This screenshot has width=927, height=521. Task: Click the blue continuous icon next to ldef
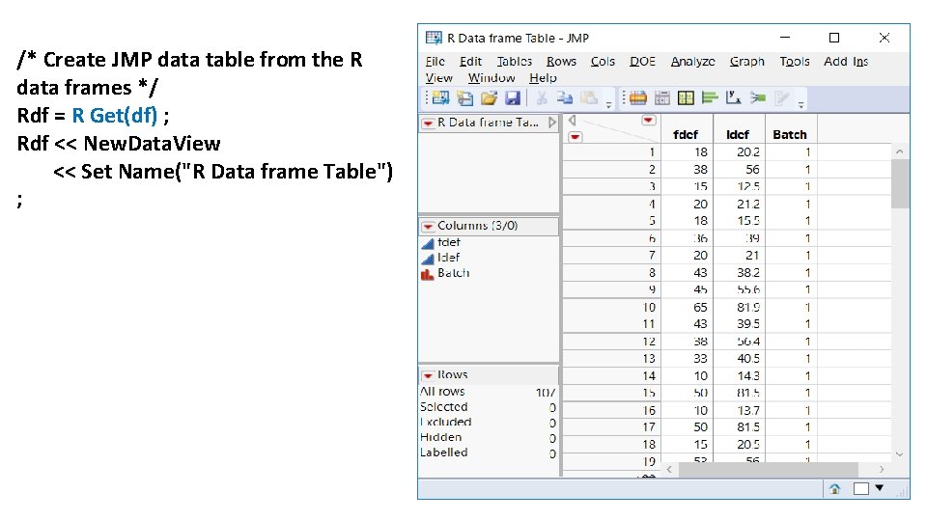tap(428, 259)
